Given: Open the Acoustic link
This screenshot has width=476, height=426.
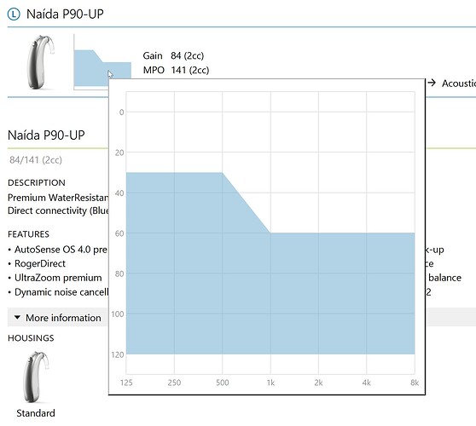Looking at the screenshot, I should 459,83.
